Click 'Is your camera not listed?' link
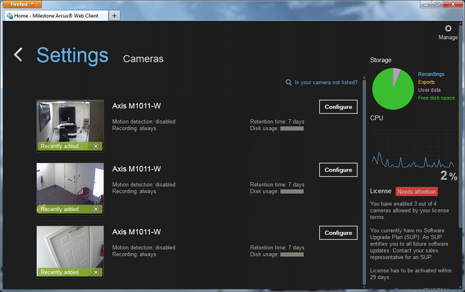The image size is (465, 292). click(326, 83)
